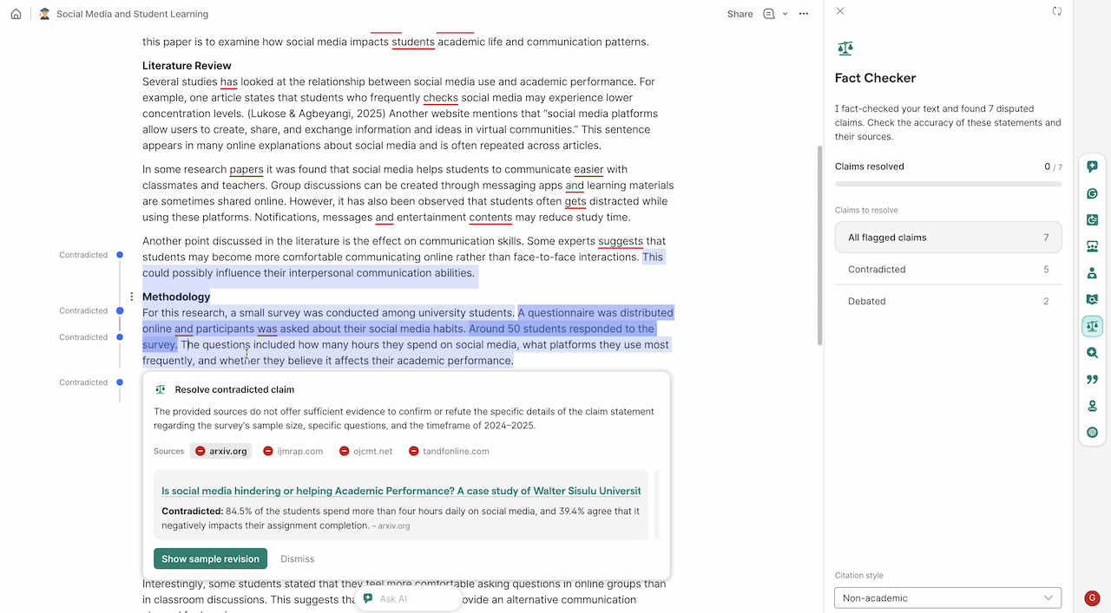
Task: Select the All flagged claims option
Action: [947, 237]
